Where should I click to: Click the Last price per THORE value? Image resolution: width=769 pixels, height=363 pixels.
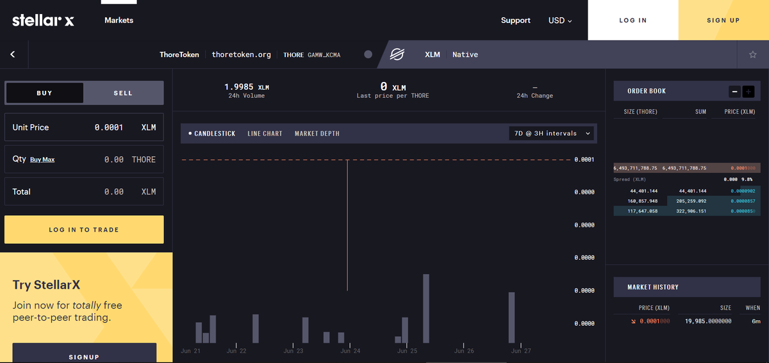pyautogui.click(x=393, y=86)
